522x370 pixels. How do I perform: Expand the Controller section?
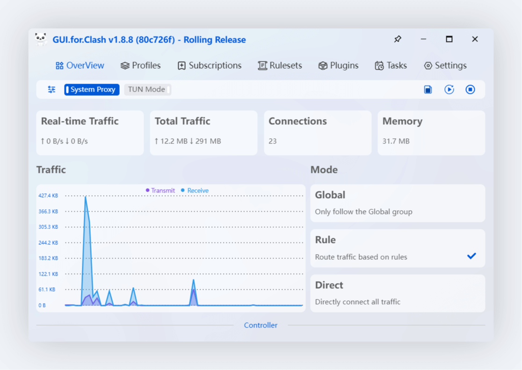(261, 325)
